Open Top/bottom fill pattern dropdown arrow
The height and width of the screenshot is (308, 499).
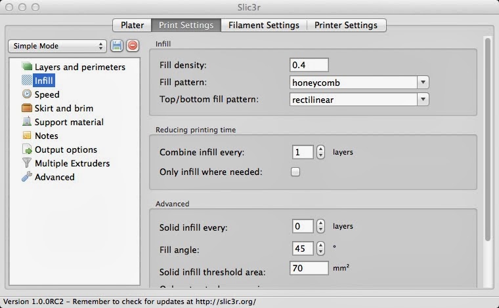pos(423,100)
